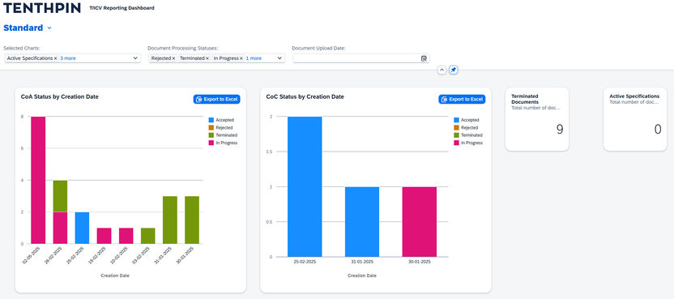Collapse the filter header with the up arrow

(442, 70)
